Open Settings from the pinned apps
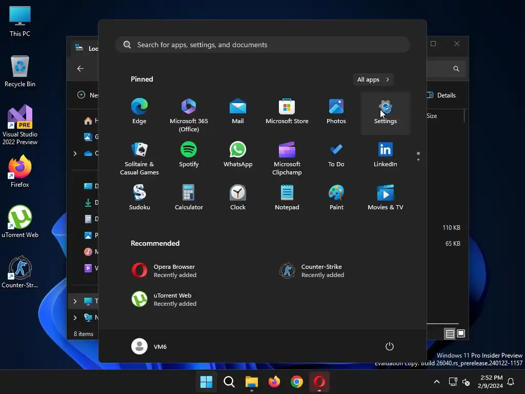Image resolution: width=525 pixels, height=394 pixels. pyautogui.click(x=386, y=112)
